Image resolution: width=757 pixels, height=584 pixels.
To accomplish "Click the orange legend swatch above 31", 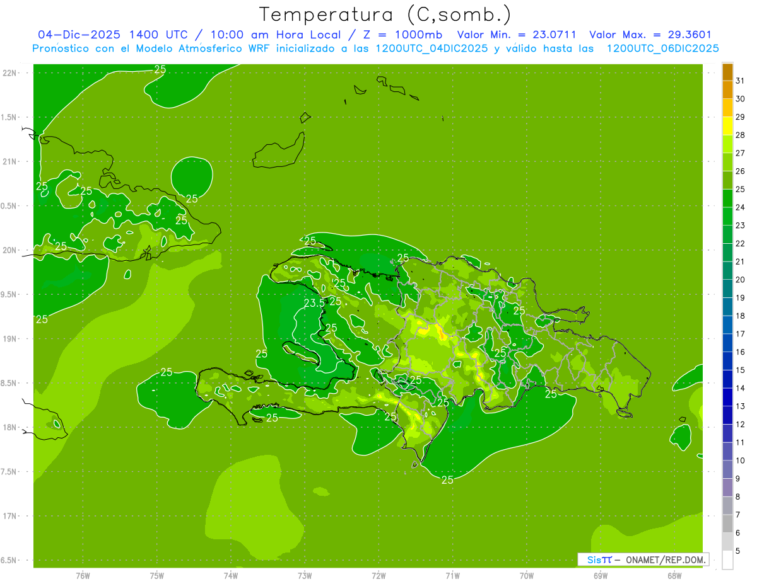I will tap(727, 72).
